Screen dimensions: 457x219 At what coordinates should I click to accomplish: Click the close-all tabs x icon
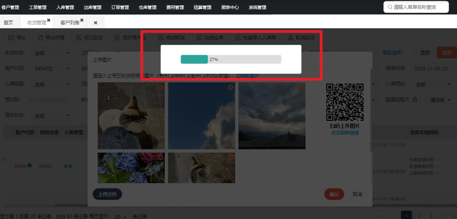click(x=95, y=23)
